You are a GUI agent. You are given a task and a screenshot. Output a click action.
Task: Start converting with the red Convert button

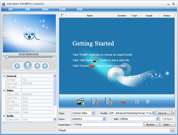tap(123, 102)
